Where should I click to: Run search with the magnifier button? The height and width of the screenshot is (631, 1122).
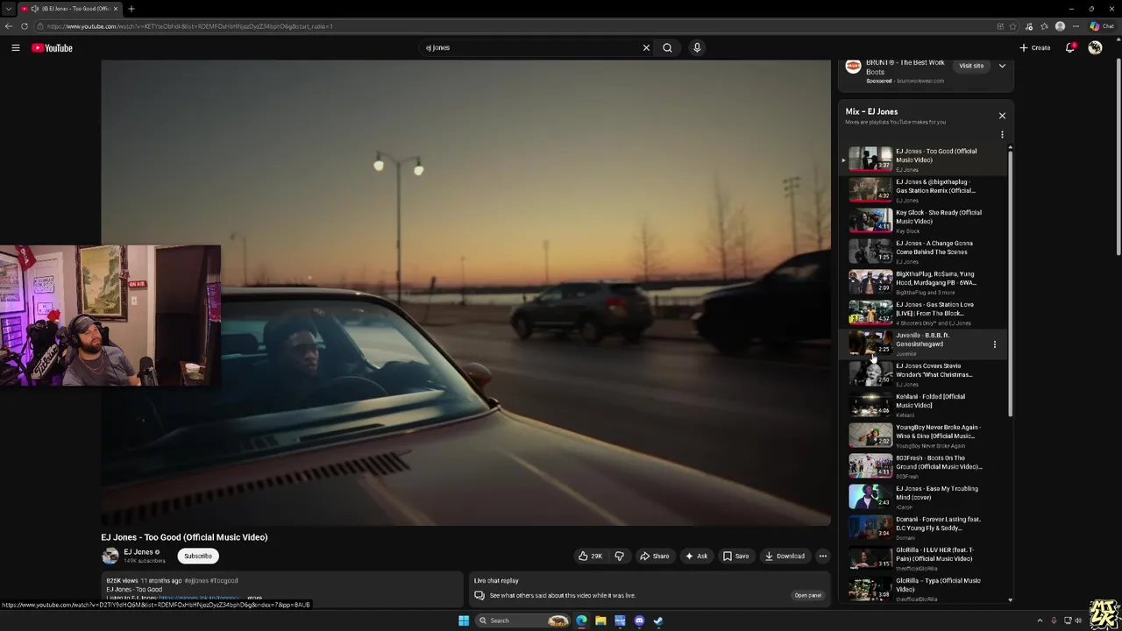[x=667, y=48]
